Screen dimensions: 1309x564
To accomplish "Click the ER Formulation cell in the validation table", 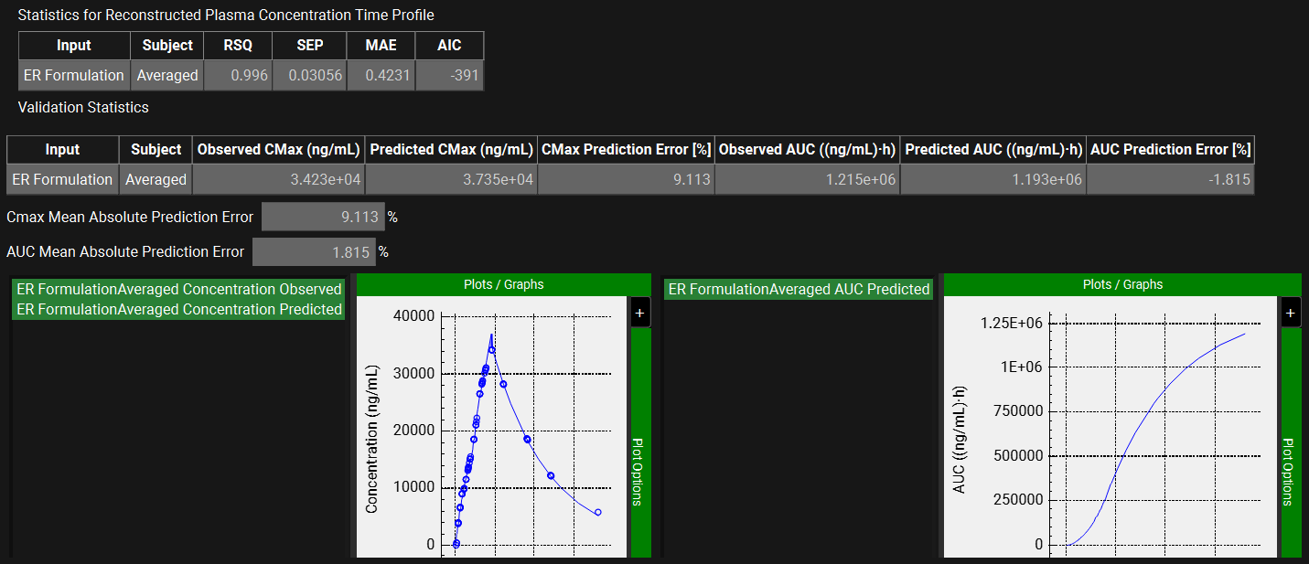I will click(62, 180).
